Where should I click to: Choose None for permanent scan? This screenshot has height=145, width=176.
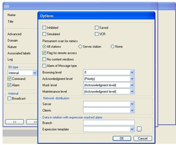click(x=113, y=47)
